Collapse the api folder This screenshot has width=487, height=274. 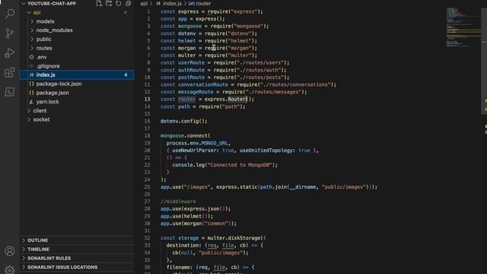pyautogui.click(x=29, y=12)
